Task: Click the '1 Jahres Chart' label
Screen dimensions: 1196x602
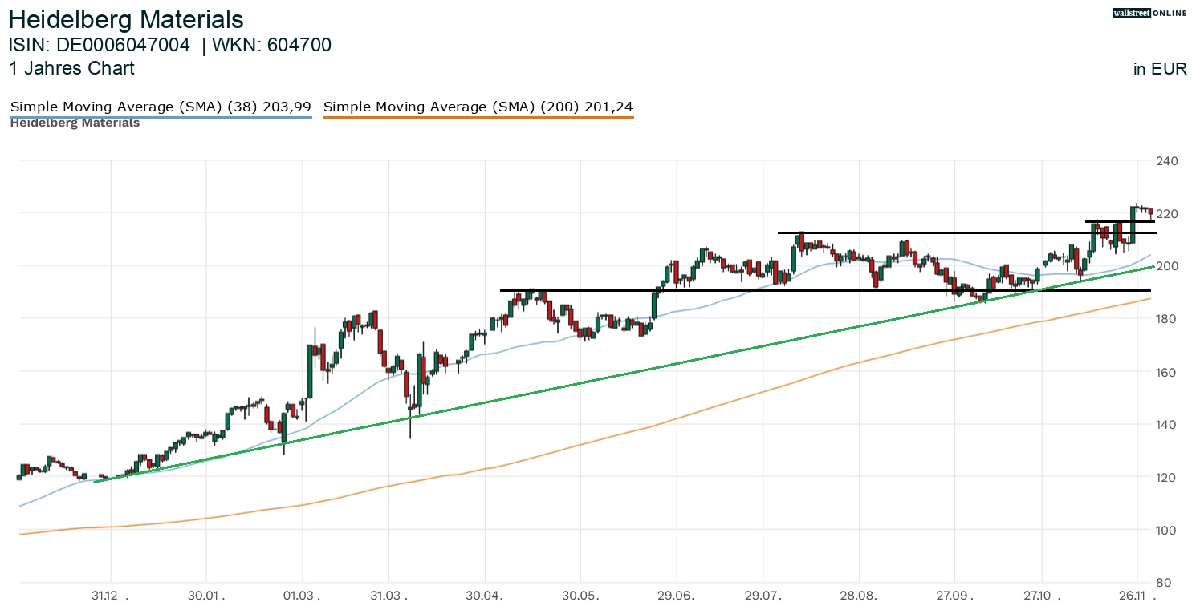Action: (x=71, y=68)
